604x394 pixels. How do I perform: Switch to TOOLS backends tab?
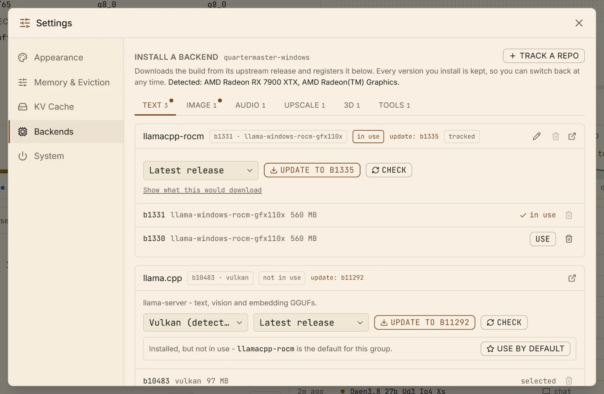click(394, 105)
